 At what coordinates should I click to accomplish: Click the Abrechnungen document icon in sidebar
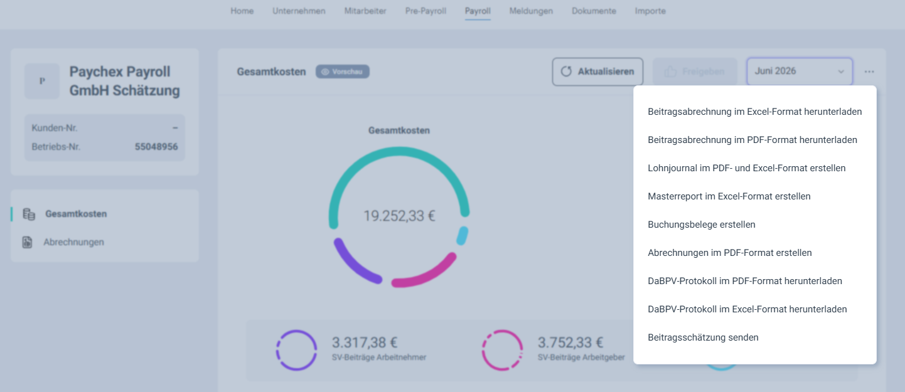[x=27, y=242]
